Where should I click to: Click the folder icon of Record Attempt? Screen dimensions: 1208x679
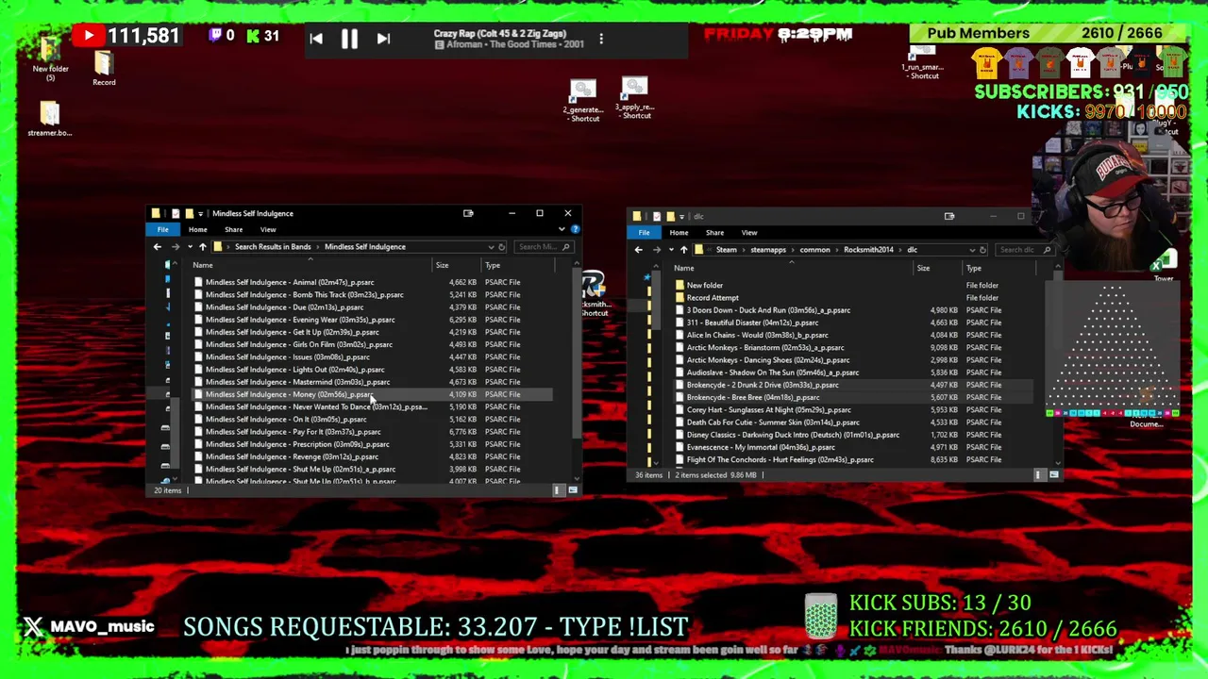[679, 297]
